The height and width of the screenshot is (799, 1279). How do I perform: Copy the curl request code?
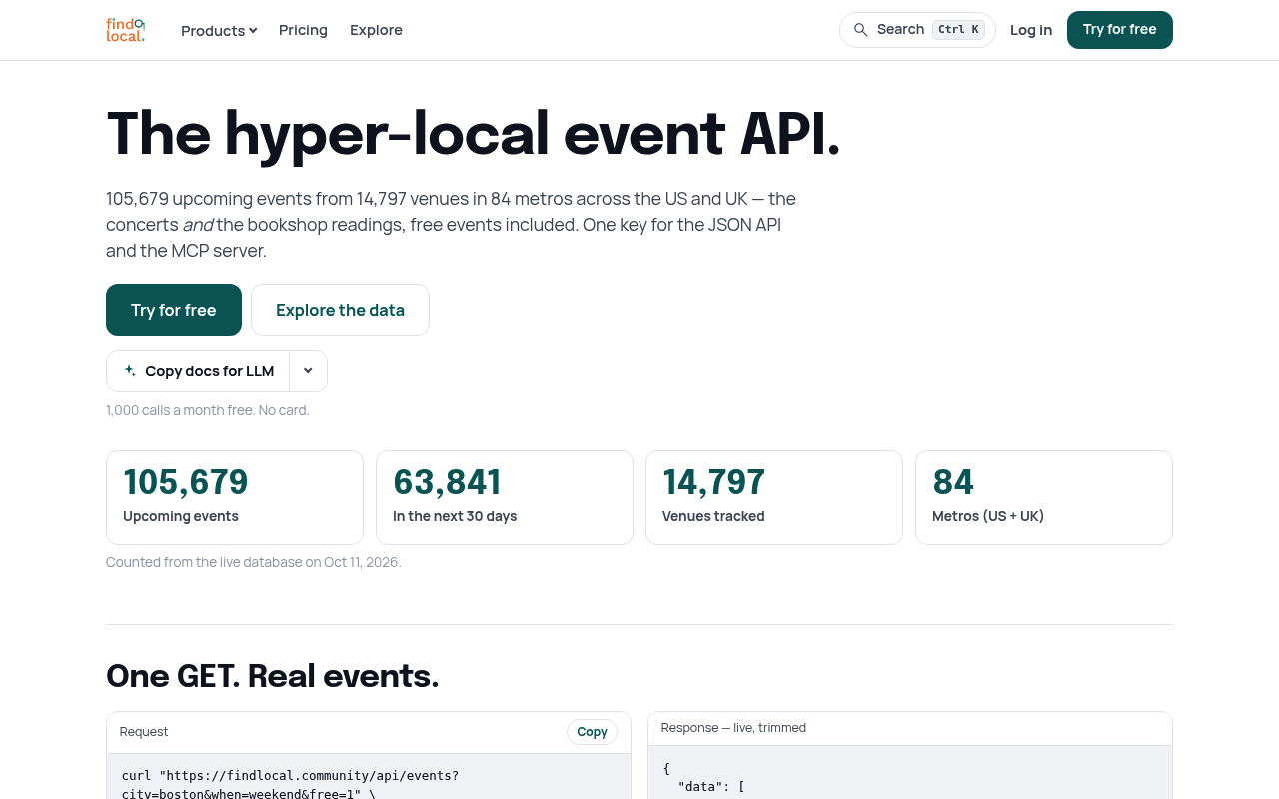click(592, 732)
